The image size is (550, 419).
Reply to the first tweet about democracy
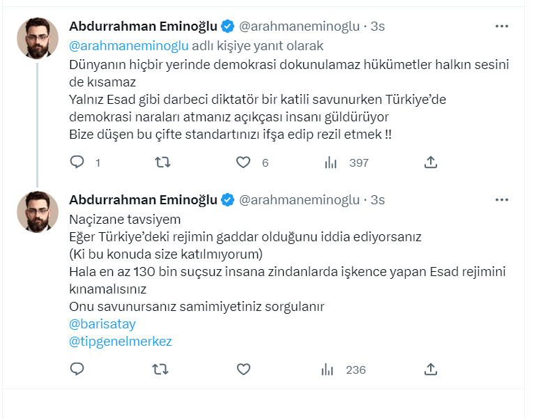coord(77,162)
